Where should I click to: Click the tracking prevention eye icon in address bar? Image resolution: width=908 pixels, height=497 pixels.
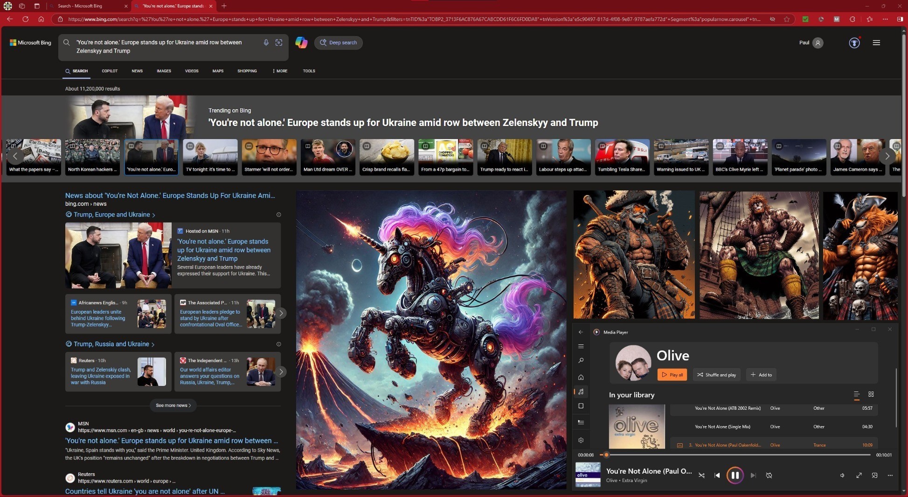pyautogui.click(x=773, y=19)
